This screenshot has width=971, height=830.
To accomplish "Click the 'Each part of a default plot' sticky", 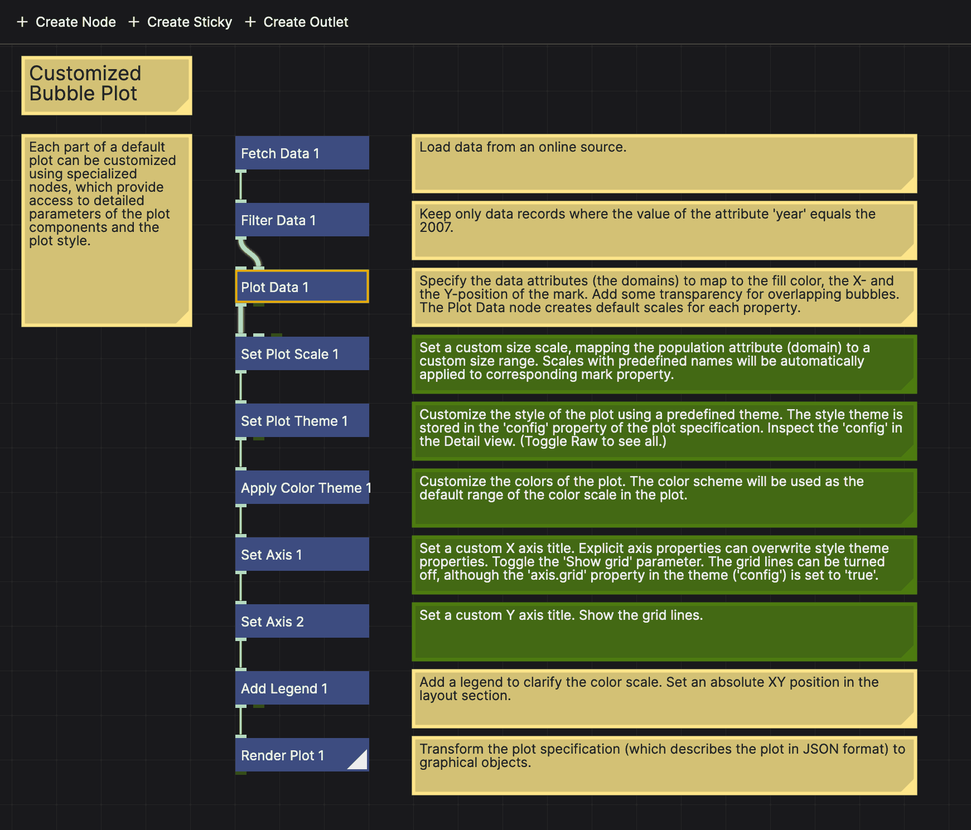I will tap(107, 230).
